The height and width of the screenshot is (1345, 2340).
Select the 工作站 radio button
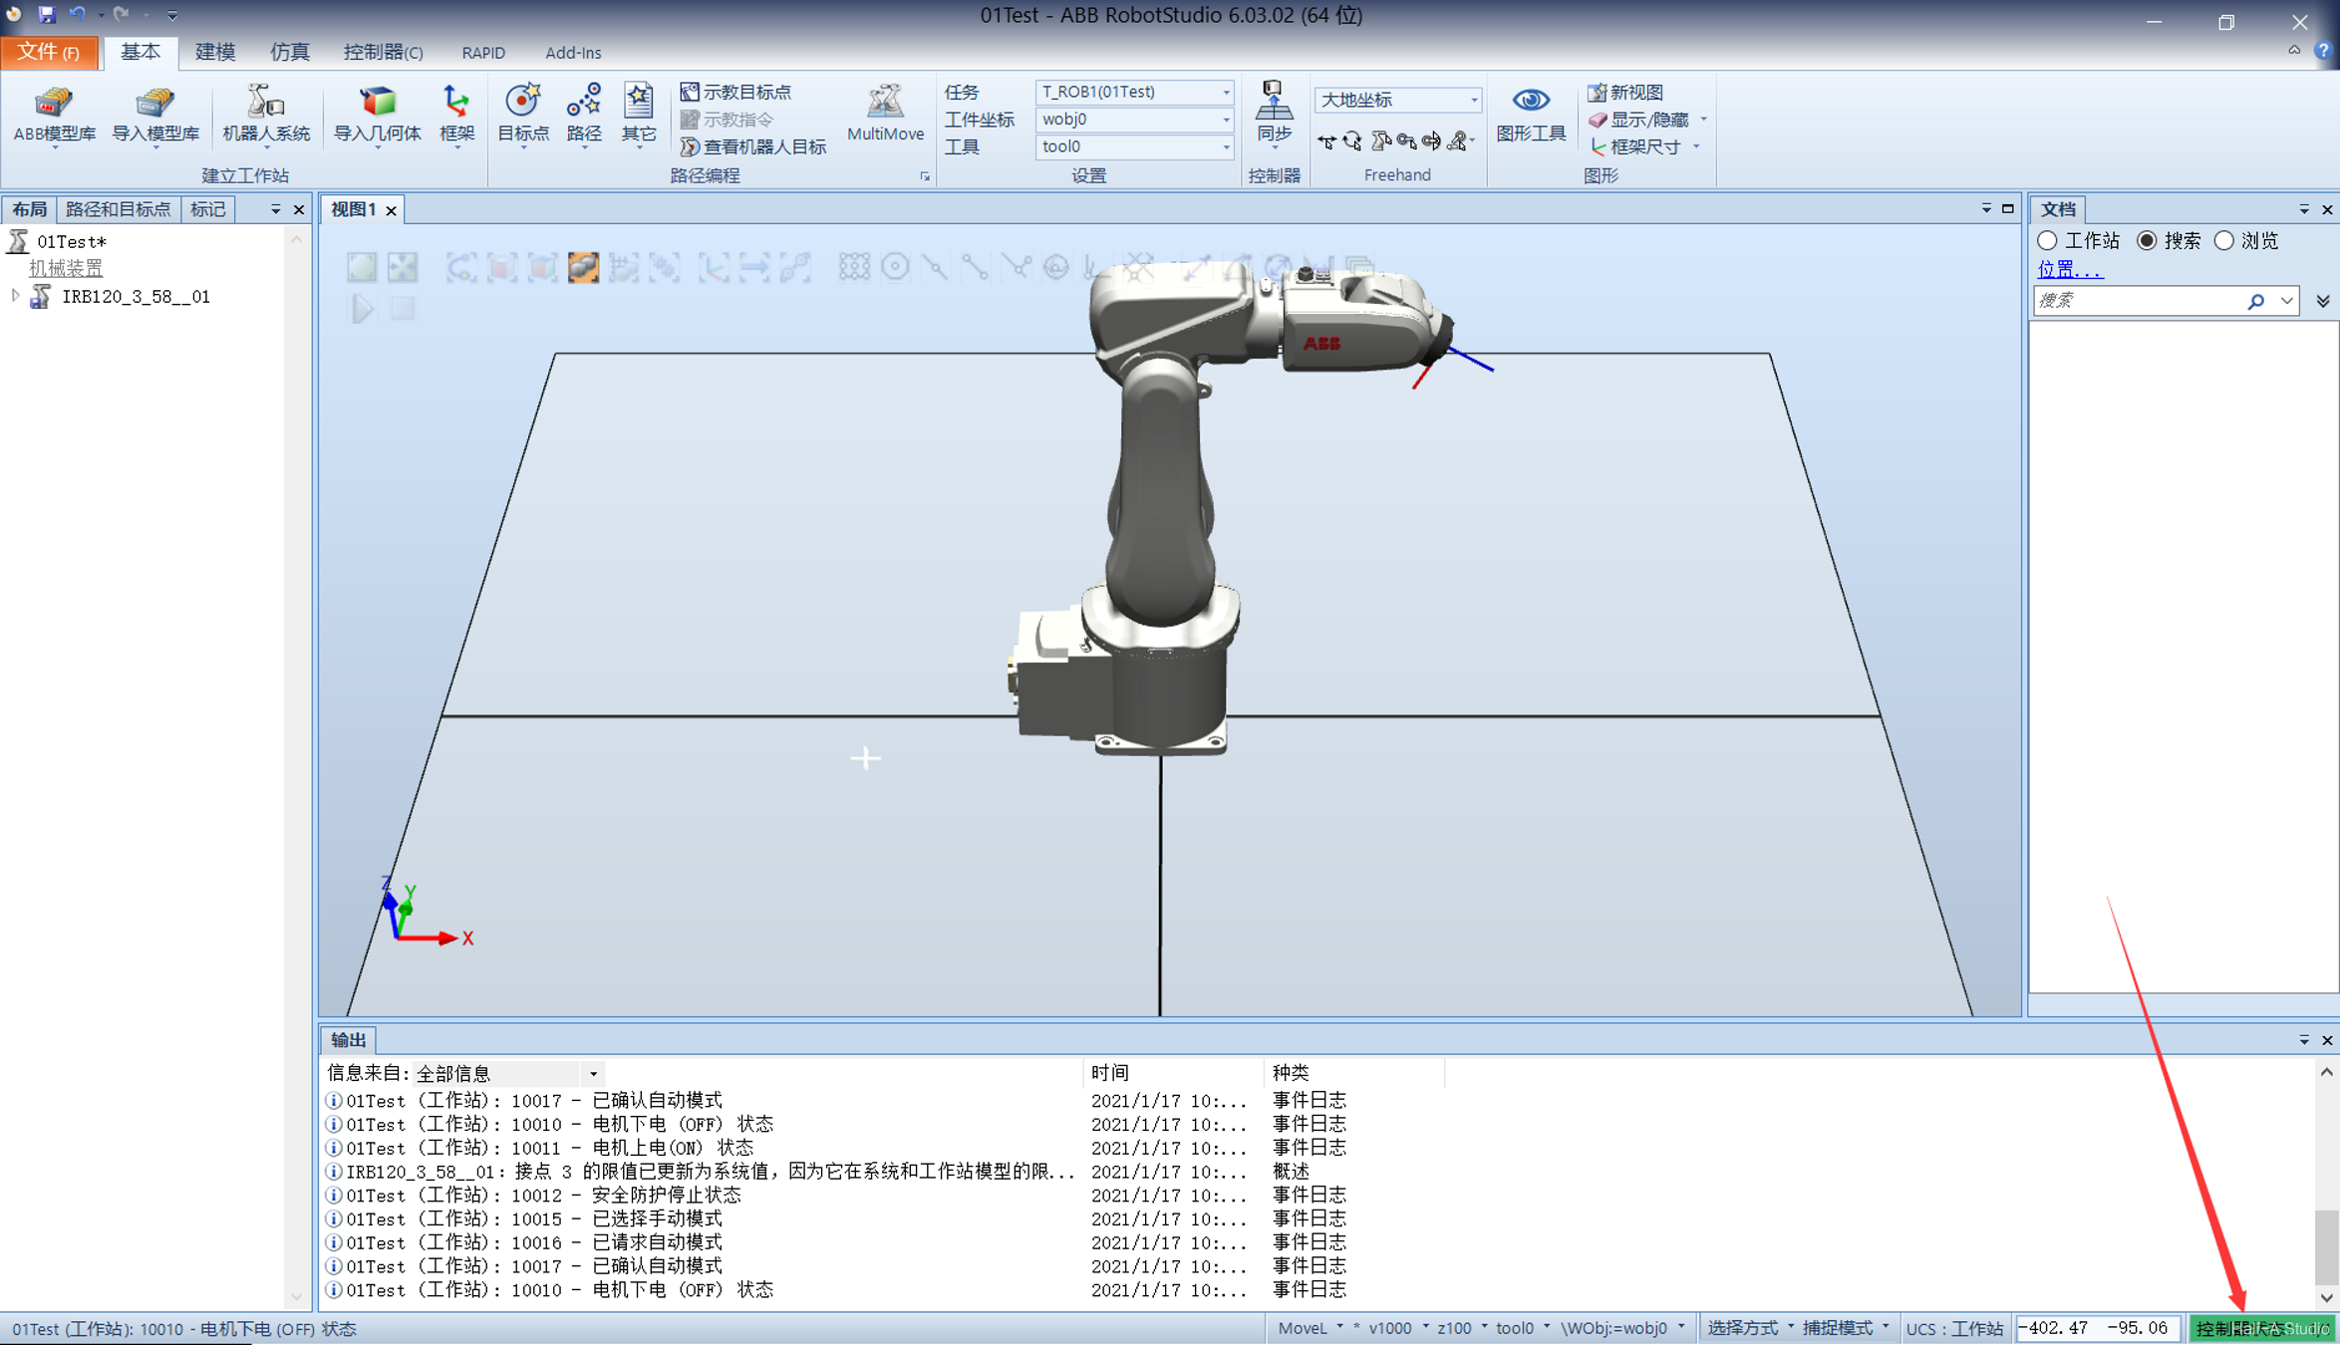(x=2048, y=241)
